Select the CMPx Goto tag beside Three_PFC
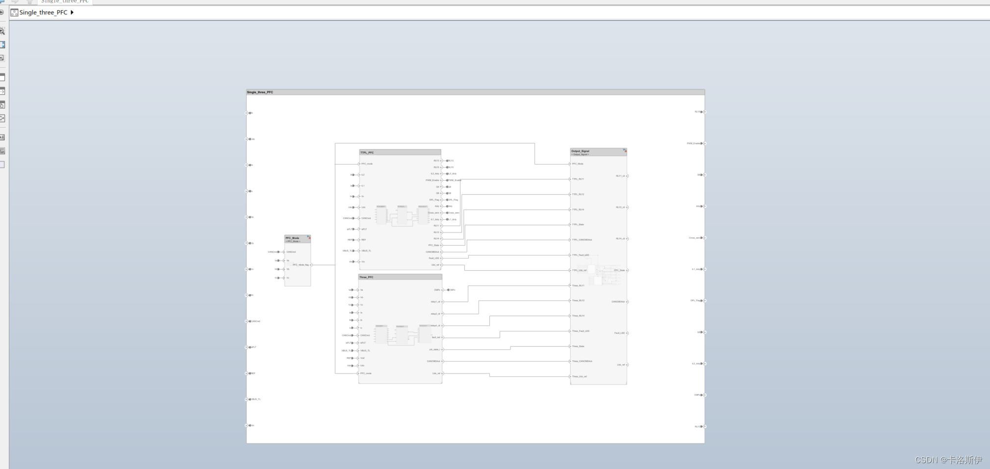The image size is (990, 469). pos(451,290)
